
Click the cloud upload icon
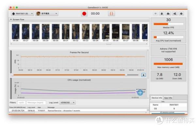tap(168, 14)
